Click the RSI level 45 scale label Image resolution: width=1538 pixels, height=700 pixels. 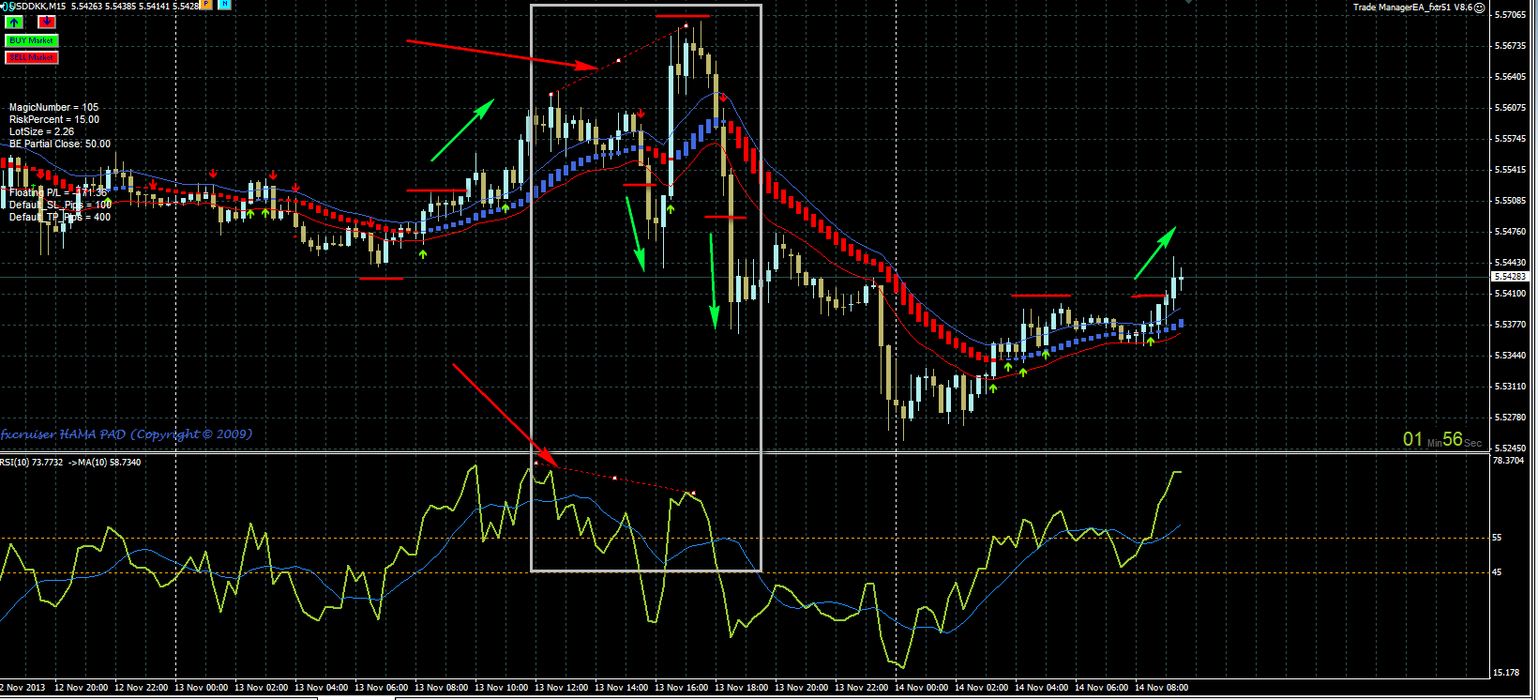coord(1497,571)
